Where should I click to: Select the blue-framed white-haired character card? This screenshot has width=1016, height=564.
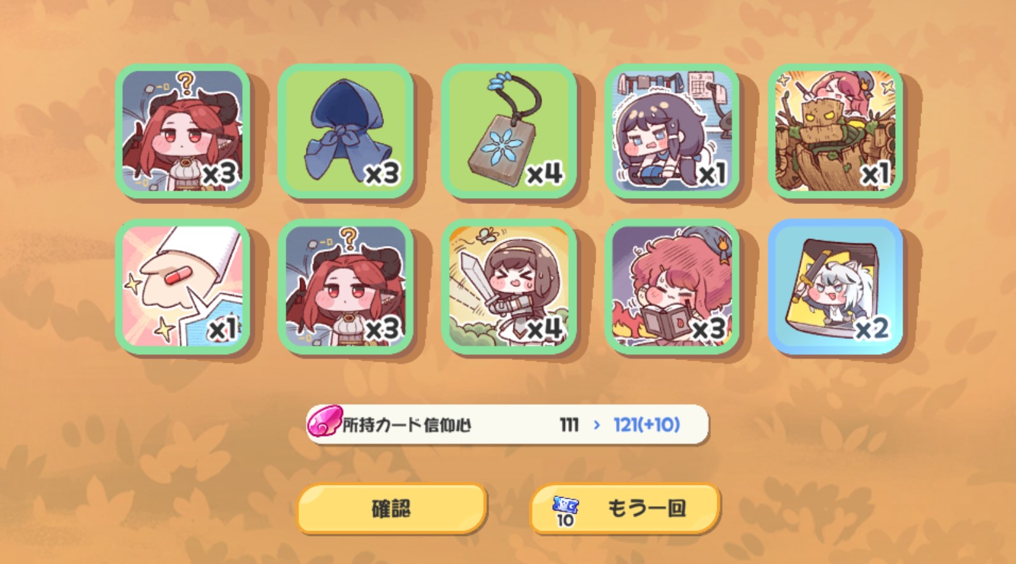[835, 287]
